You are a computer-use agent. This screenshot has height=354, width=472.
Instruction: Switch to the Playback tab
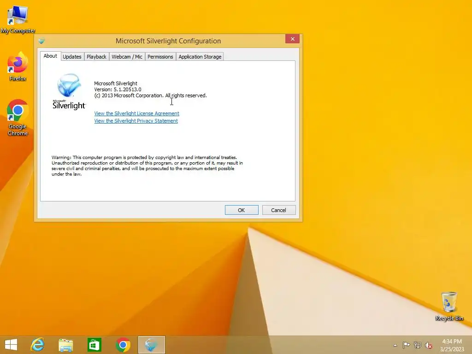96,57
